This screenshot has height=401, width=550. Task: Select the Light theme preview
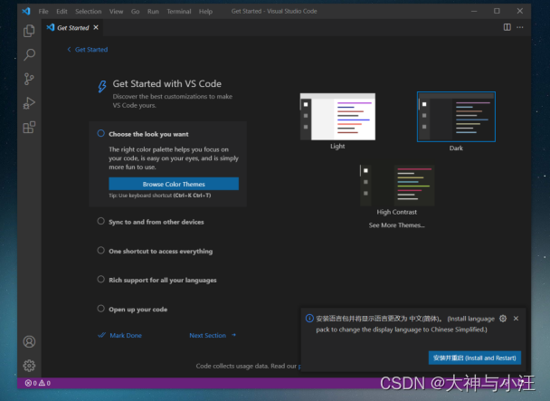click(337, 117)
